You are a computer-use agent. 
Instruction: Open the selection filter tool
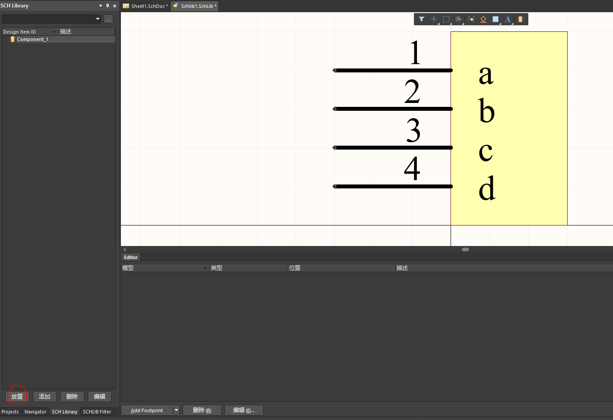click(x=421, y=19)
